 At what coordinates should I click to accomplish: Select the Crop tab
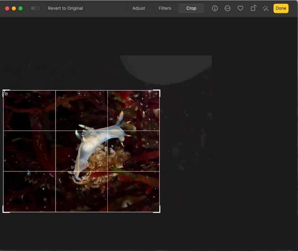point(191,8)
